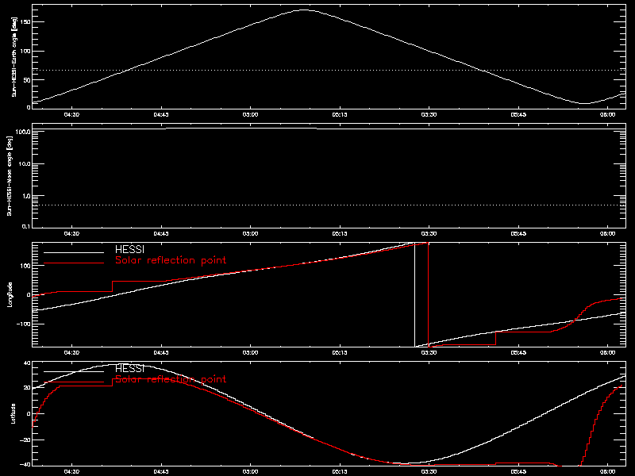Click the 100.0 tick on Noon angle axis
Screen dimensions: 635x476
click(x=23, y=132)
